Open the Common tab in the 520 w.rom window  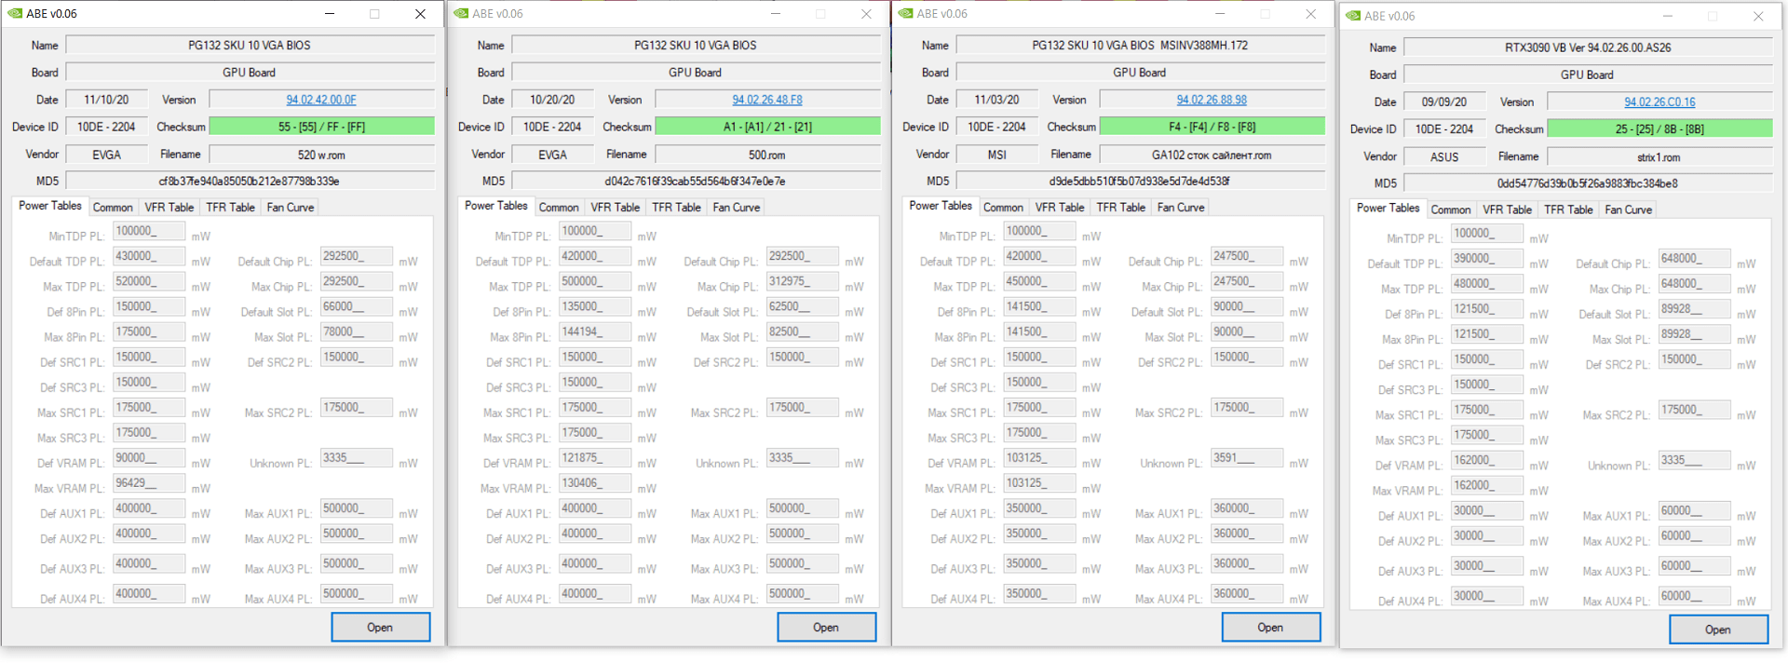coord(113,208)
